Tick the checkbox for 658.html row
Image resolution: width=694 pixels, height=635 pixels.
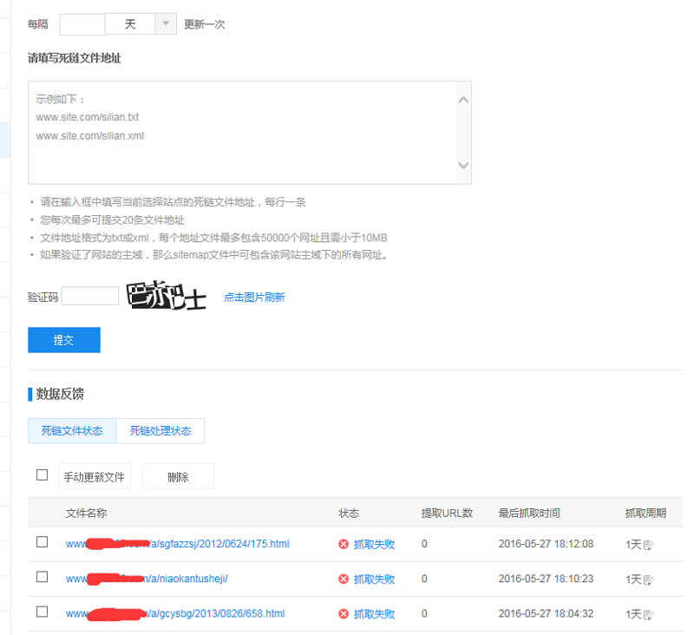coord(42,612)
